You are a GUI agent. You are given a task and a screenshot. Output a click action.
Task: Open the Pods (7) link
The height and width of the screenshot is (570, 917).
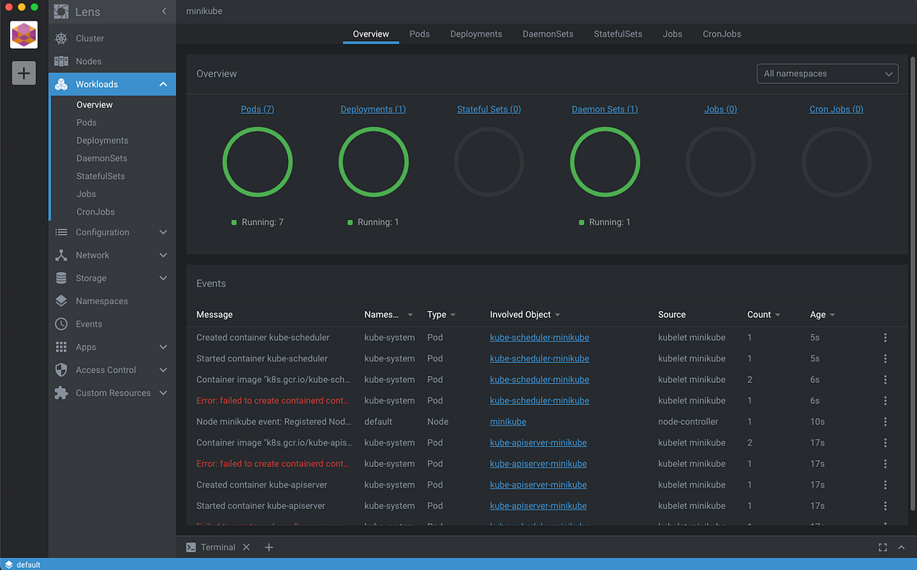tap(258, 109)
